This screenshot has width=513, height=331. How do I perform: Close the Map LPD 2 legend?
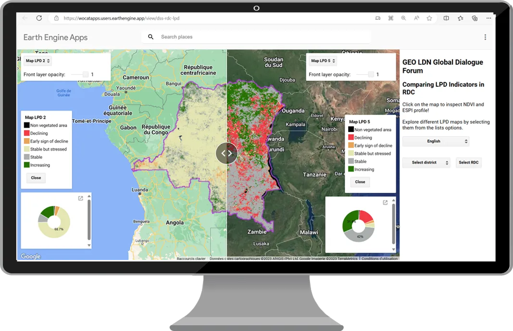[36, 177]
